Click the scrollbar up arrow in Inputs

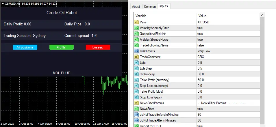coord(262,15)
